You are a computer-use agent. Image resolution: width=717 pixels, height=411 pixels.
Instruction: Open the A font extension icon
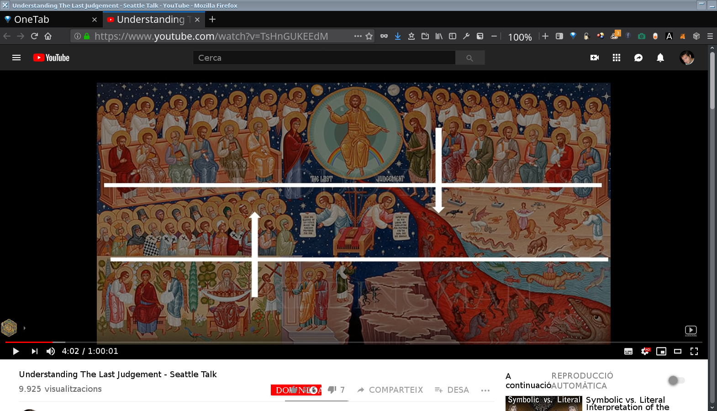[x=669, y=36]
